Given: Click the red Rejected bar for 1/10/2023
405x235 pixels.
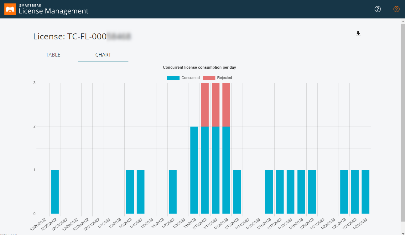Looking at the screenshot, I should tap(205, 105).
